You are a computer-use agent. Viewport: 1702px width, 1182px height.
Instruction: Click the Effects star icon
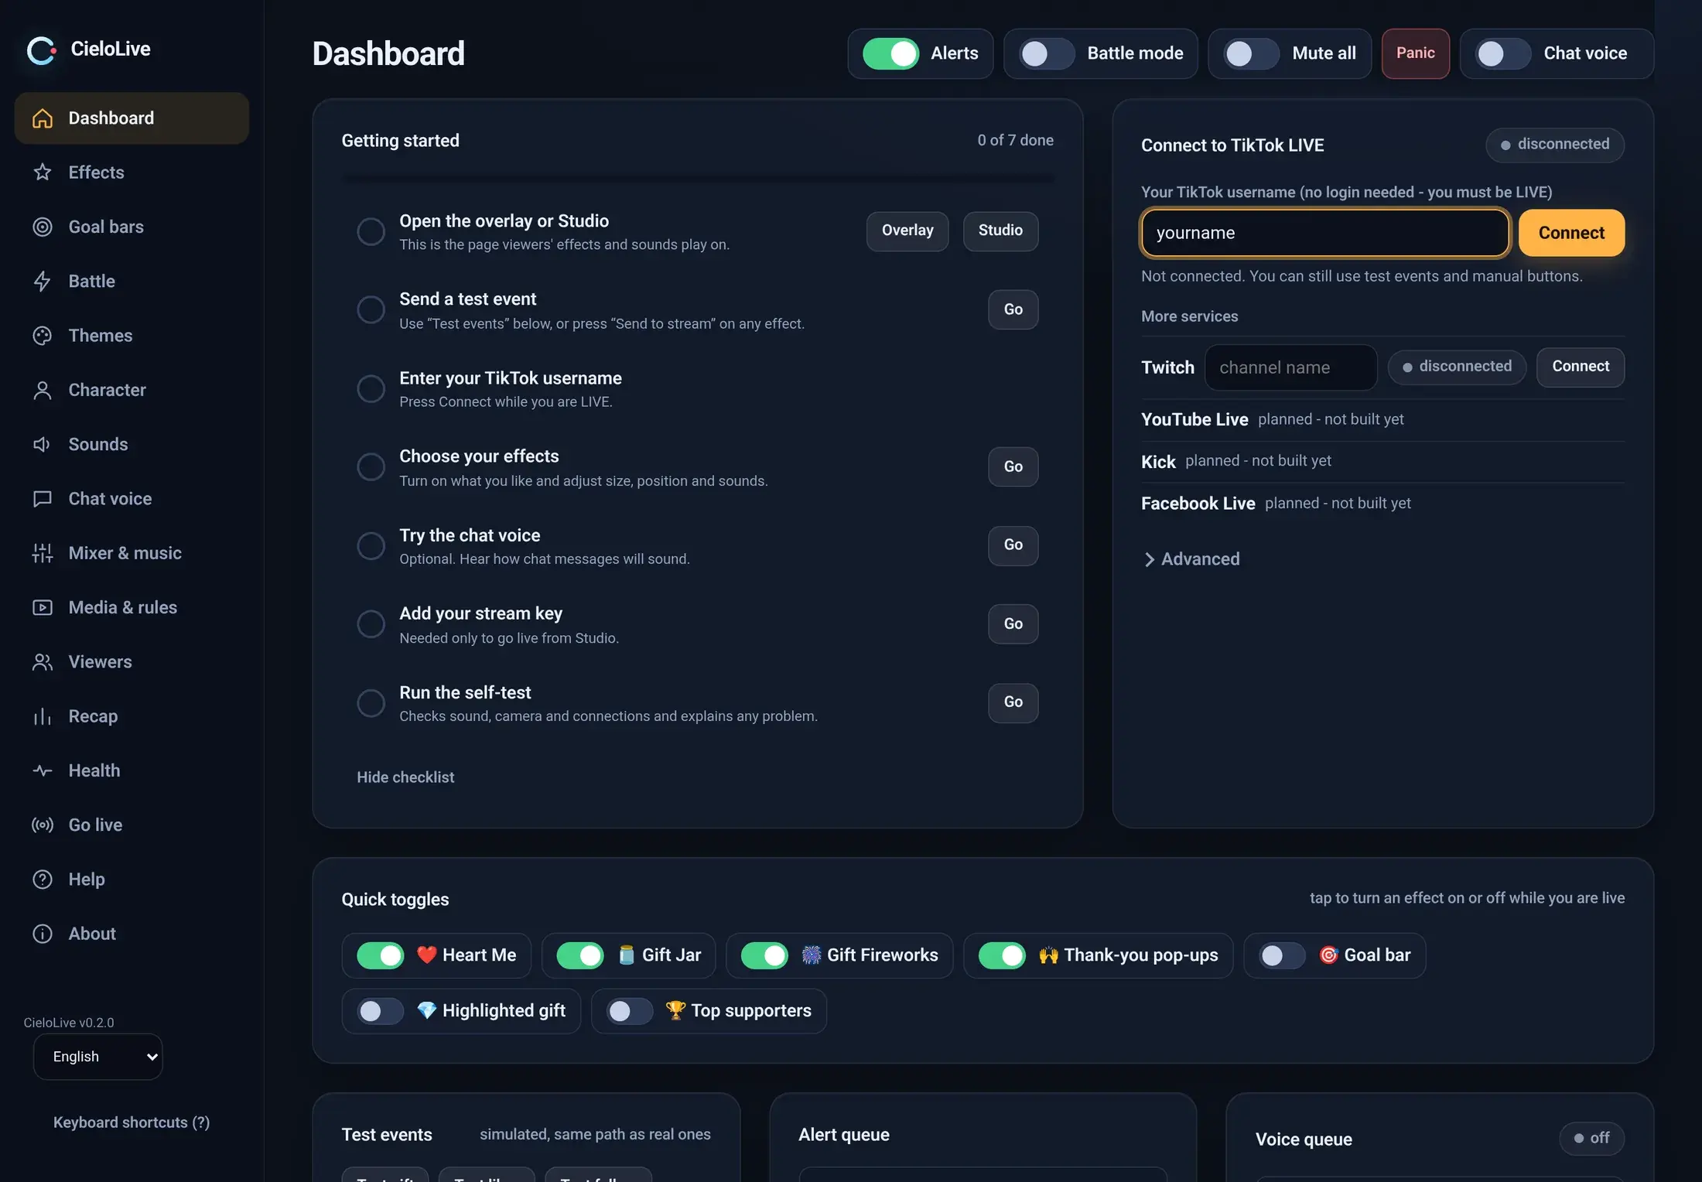tap(43, 173)
